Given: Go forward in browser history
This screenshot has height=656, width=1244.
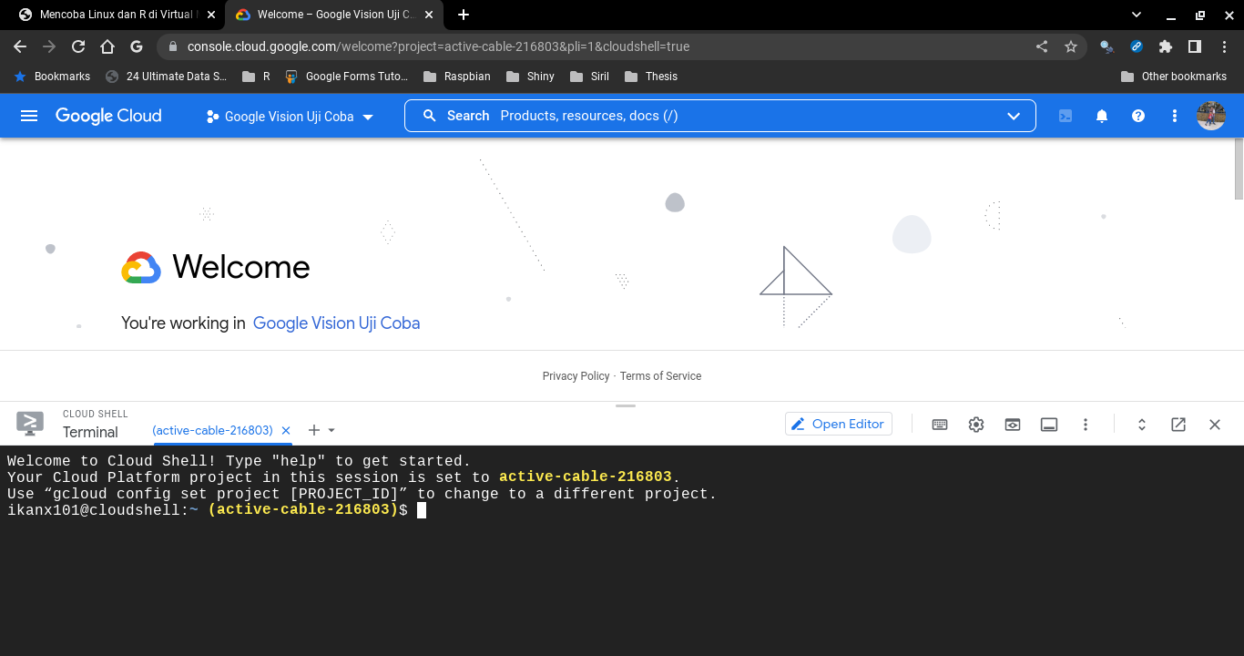Looking at the screenshot, I should pyautogui.click(x=49, y=46).
